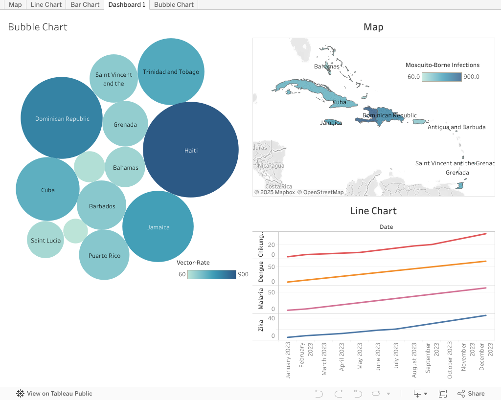Viewport: 501px width, 400px height.
Task: Share the dashboard
Action: 471,394
